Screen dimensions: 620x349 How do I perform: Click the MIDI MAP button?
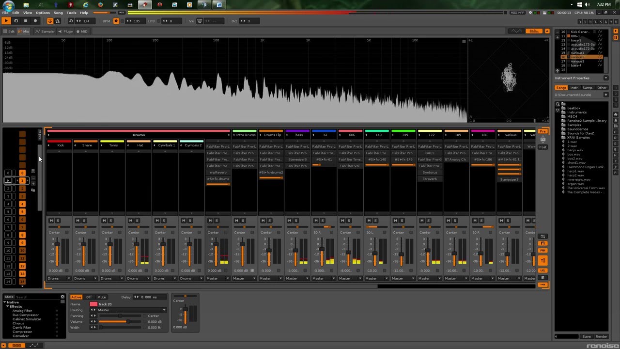pyautogui.click(x=517, y=13)
